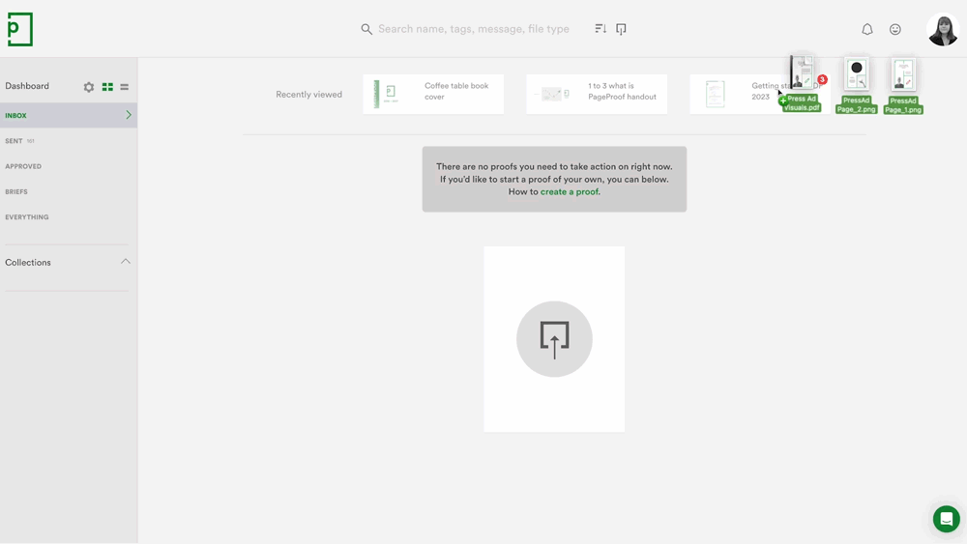Click the search magnifier icon

point(366,29)
